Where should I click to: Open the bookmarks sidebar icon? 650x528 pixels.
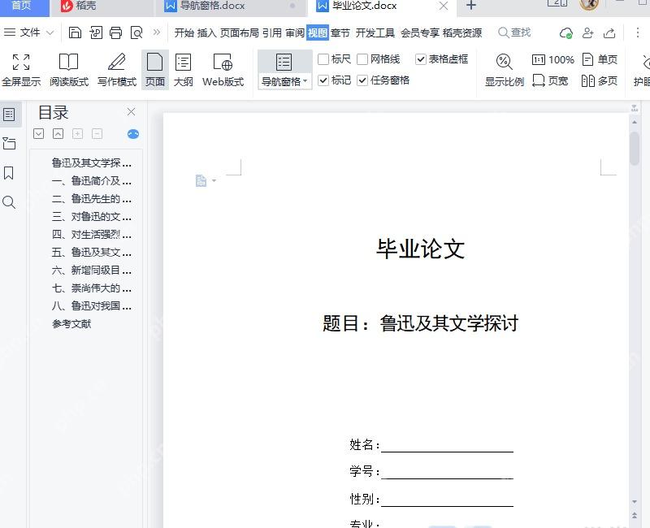click(9, 173)
